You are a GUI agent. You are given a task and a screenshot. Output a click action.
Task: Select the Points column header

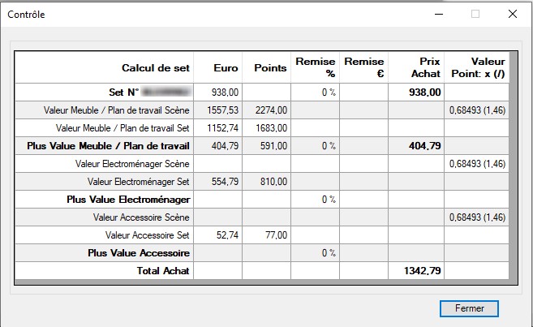(x=265, y=67)
